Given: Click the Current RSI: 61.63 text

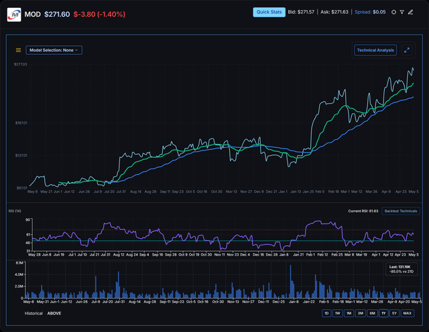Looking at the screenshot, I should [363, 211].
